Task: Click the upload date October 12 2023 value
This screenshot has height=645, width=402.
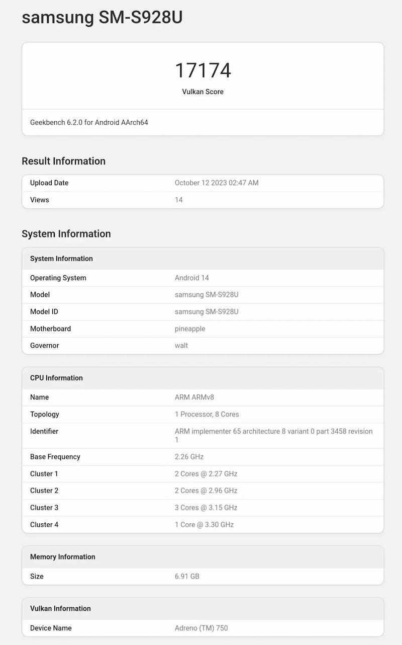Action: point(217,183)
